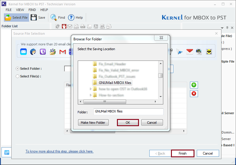Click the folder tree scroll up arrow
The height and width of the screenshot is (165, 236).
(x=161, y=64)
